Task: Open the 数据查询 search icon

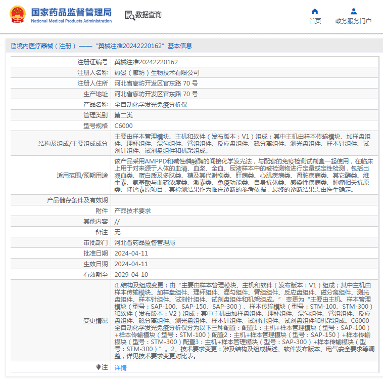Action: click(130, 15)
